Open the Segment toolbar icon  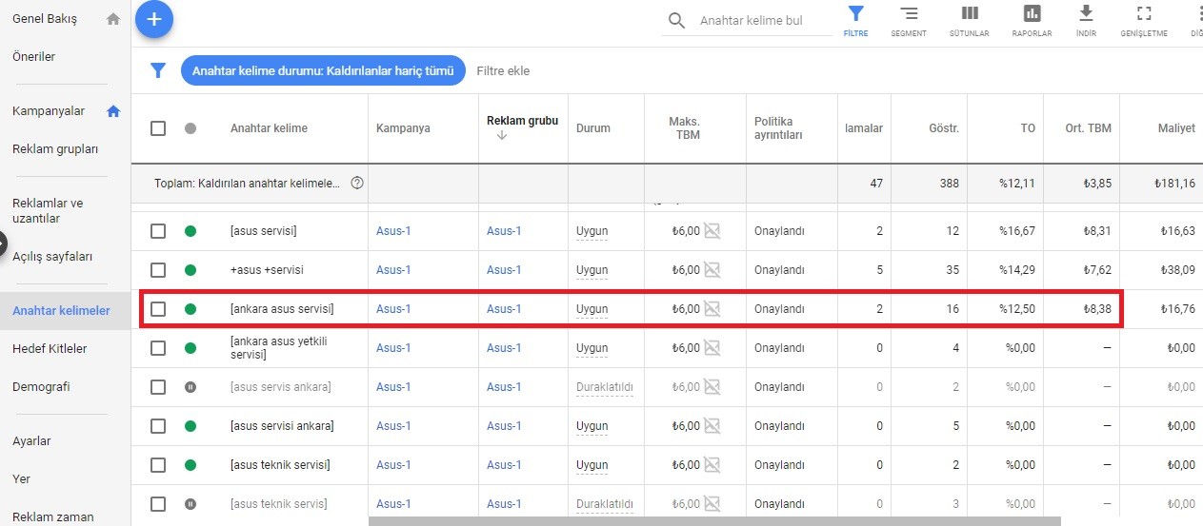909,14
